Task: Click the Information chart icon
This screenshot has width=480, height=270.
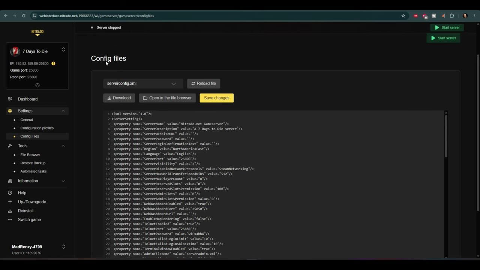Action: click(10, 181)
